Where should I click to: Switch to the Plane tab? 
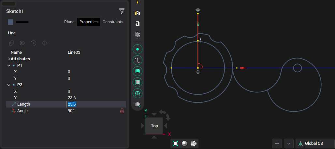(69, 22)
